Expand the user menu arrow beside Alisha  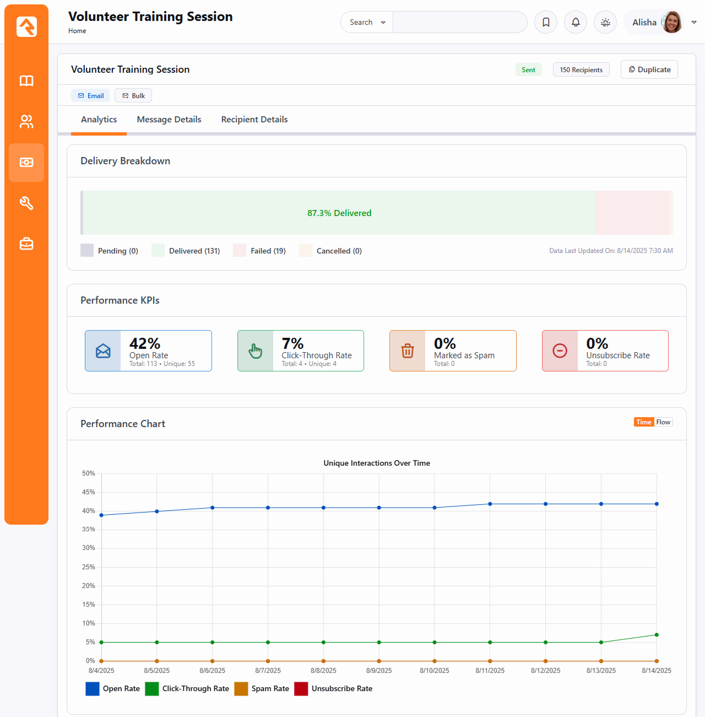pos(694,23)
